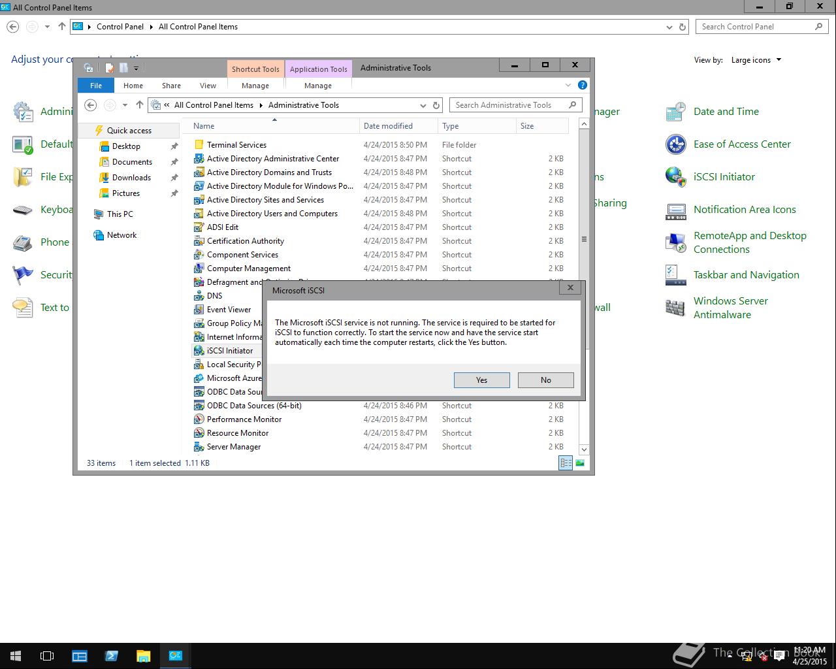The height and width of the screenshot is (669, 836).
Task: Open Customize Quick Access Toolbar dropdown
Action: 136,68
